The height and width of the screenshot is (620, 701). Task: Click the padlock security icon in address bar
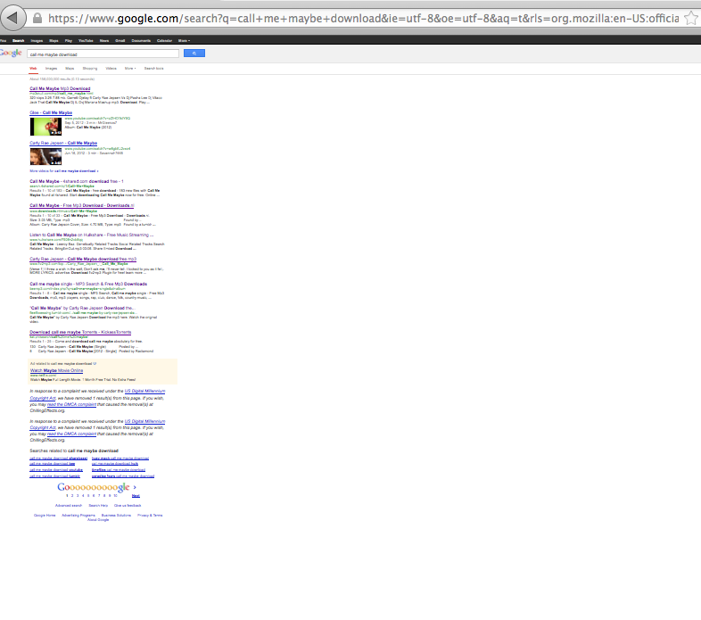coord(37,18)
